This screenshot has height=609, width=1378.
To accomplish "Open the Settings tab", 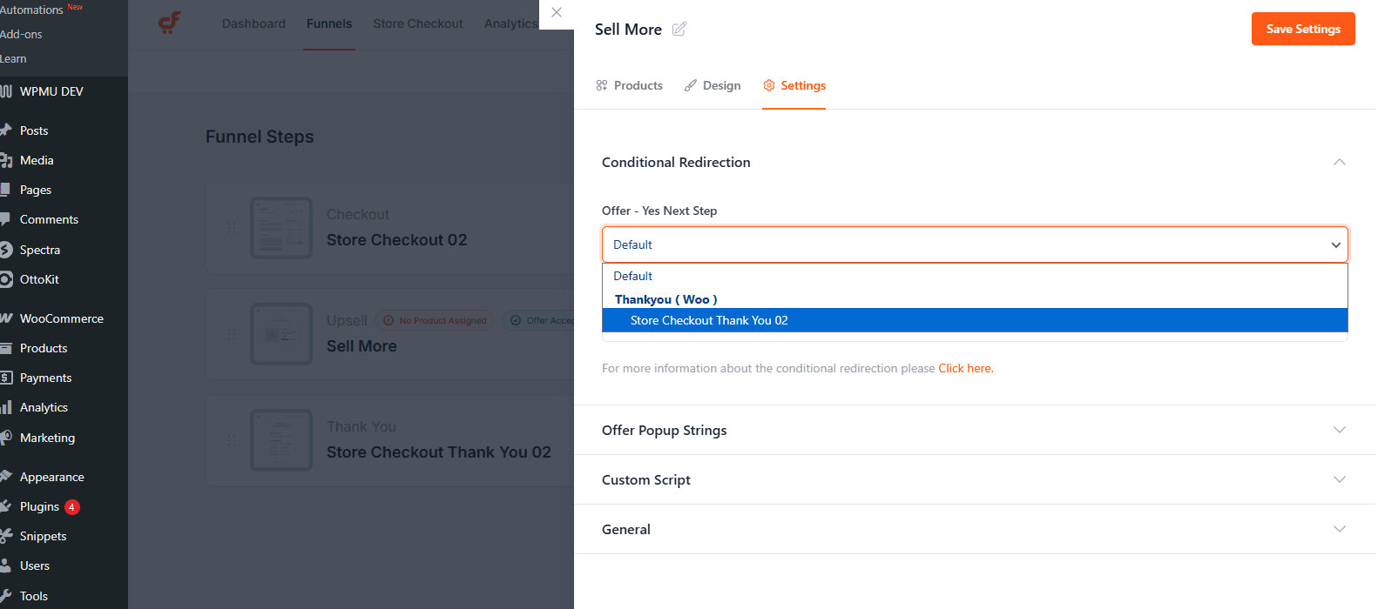I will [794, 85].
